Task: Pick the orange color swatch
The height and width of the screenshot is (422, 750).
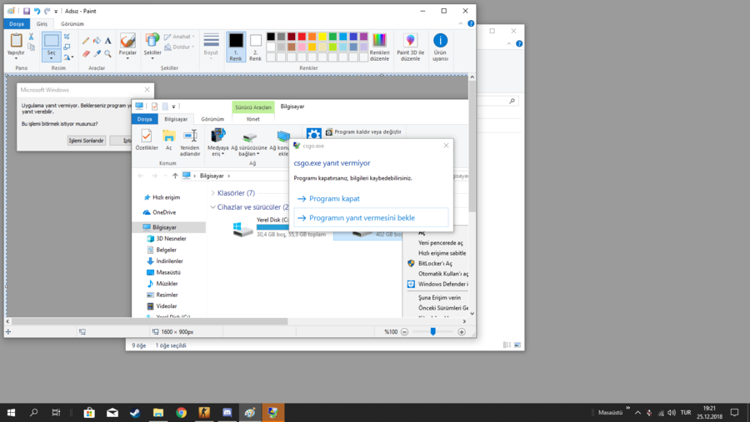Action: coord(312,37)
